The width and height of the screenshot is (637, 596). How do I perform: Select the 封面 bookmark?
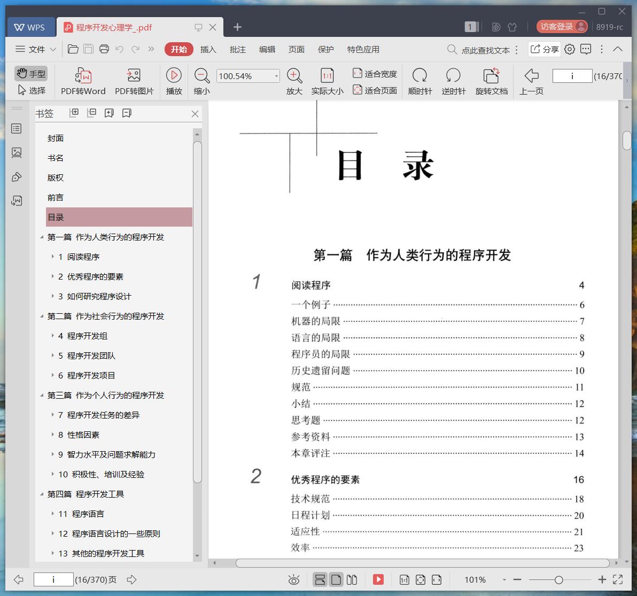56,138
